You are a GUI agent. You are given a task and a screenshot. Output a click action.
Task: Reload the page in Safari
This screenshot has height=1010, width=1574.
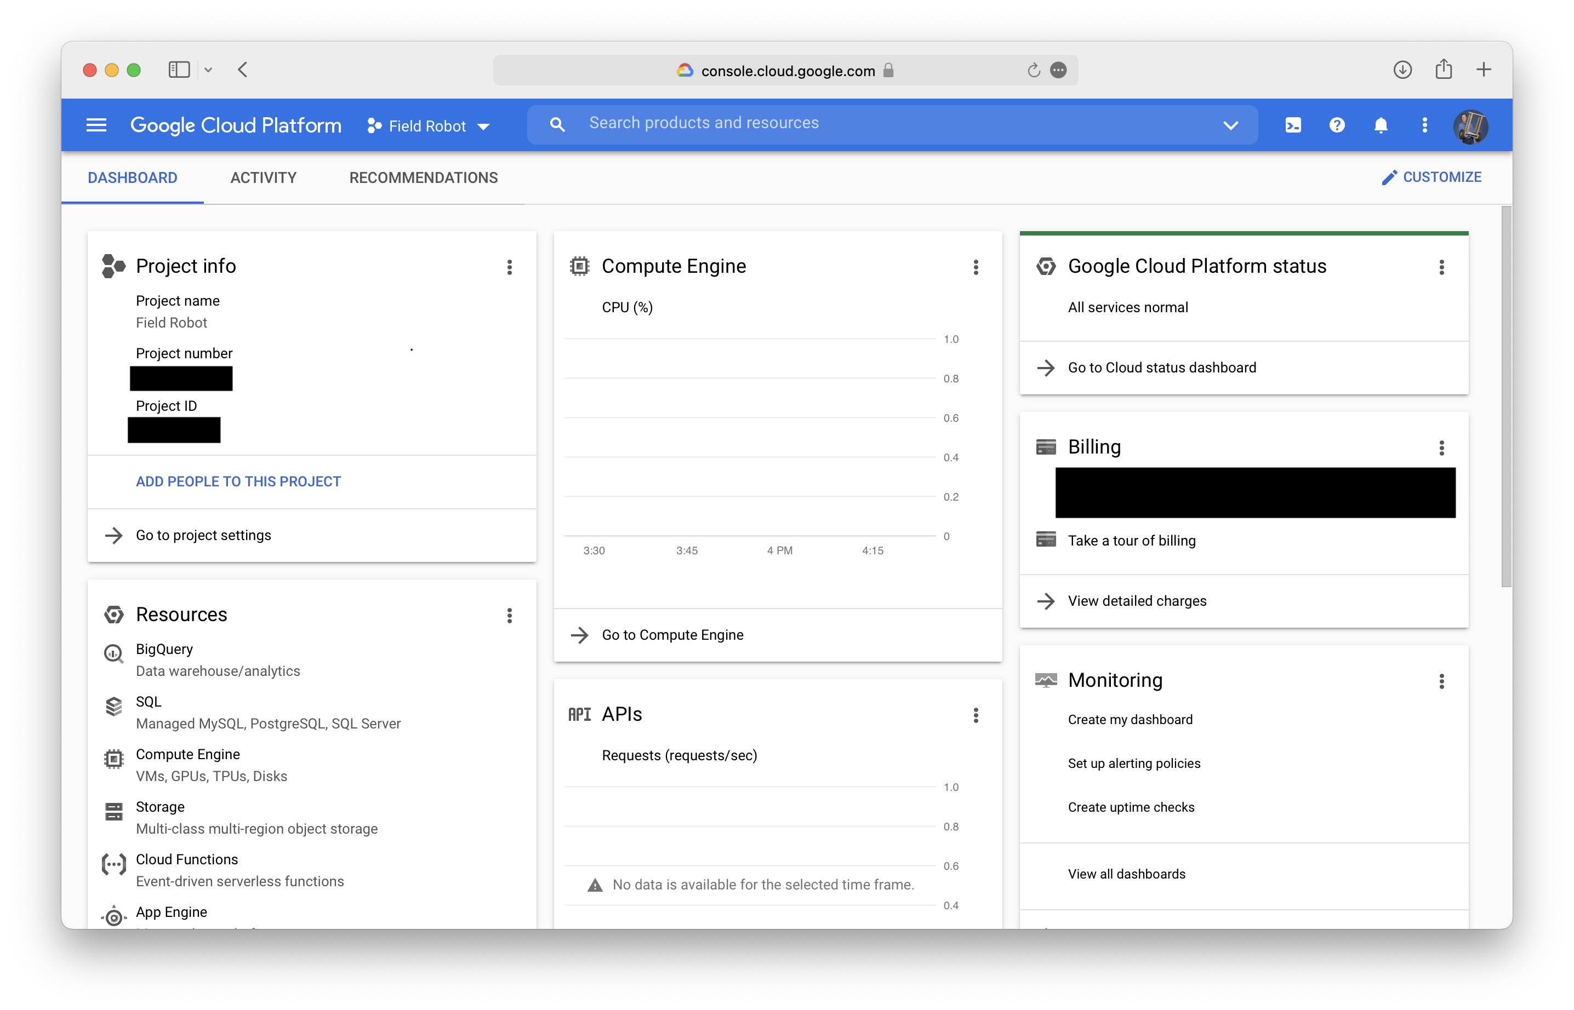(1034, 70)
